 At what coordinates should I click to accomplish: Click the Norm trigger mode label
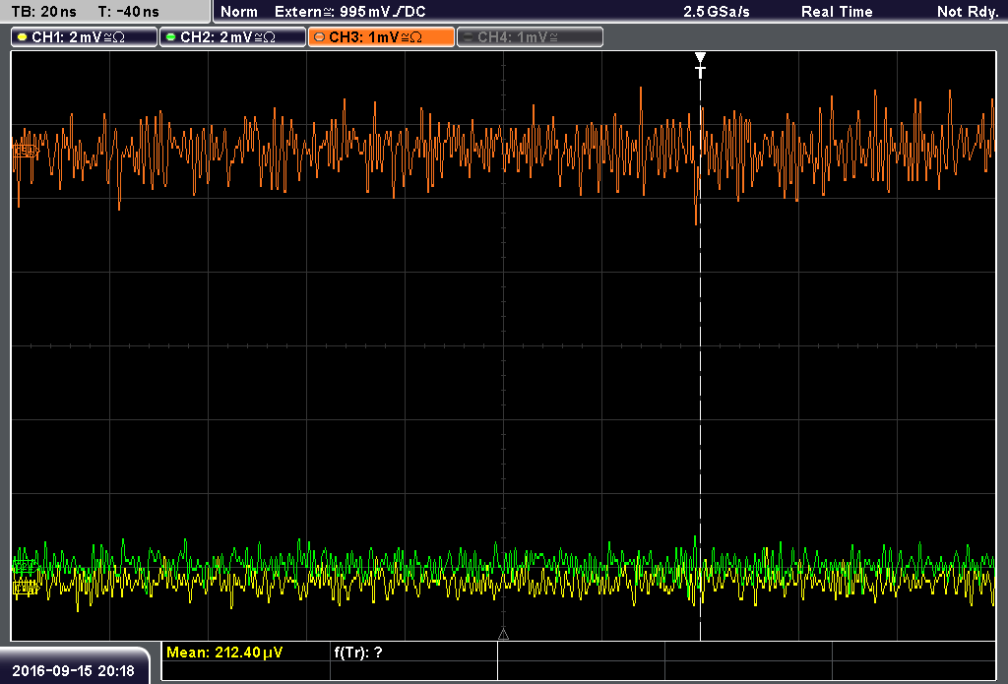[239, 12]
